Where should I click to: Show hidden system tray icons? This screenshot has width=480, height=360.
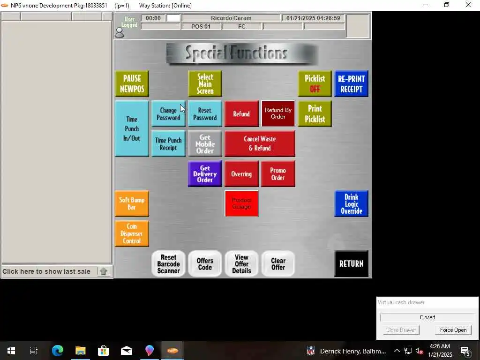click(397, 351)
